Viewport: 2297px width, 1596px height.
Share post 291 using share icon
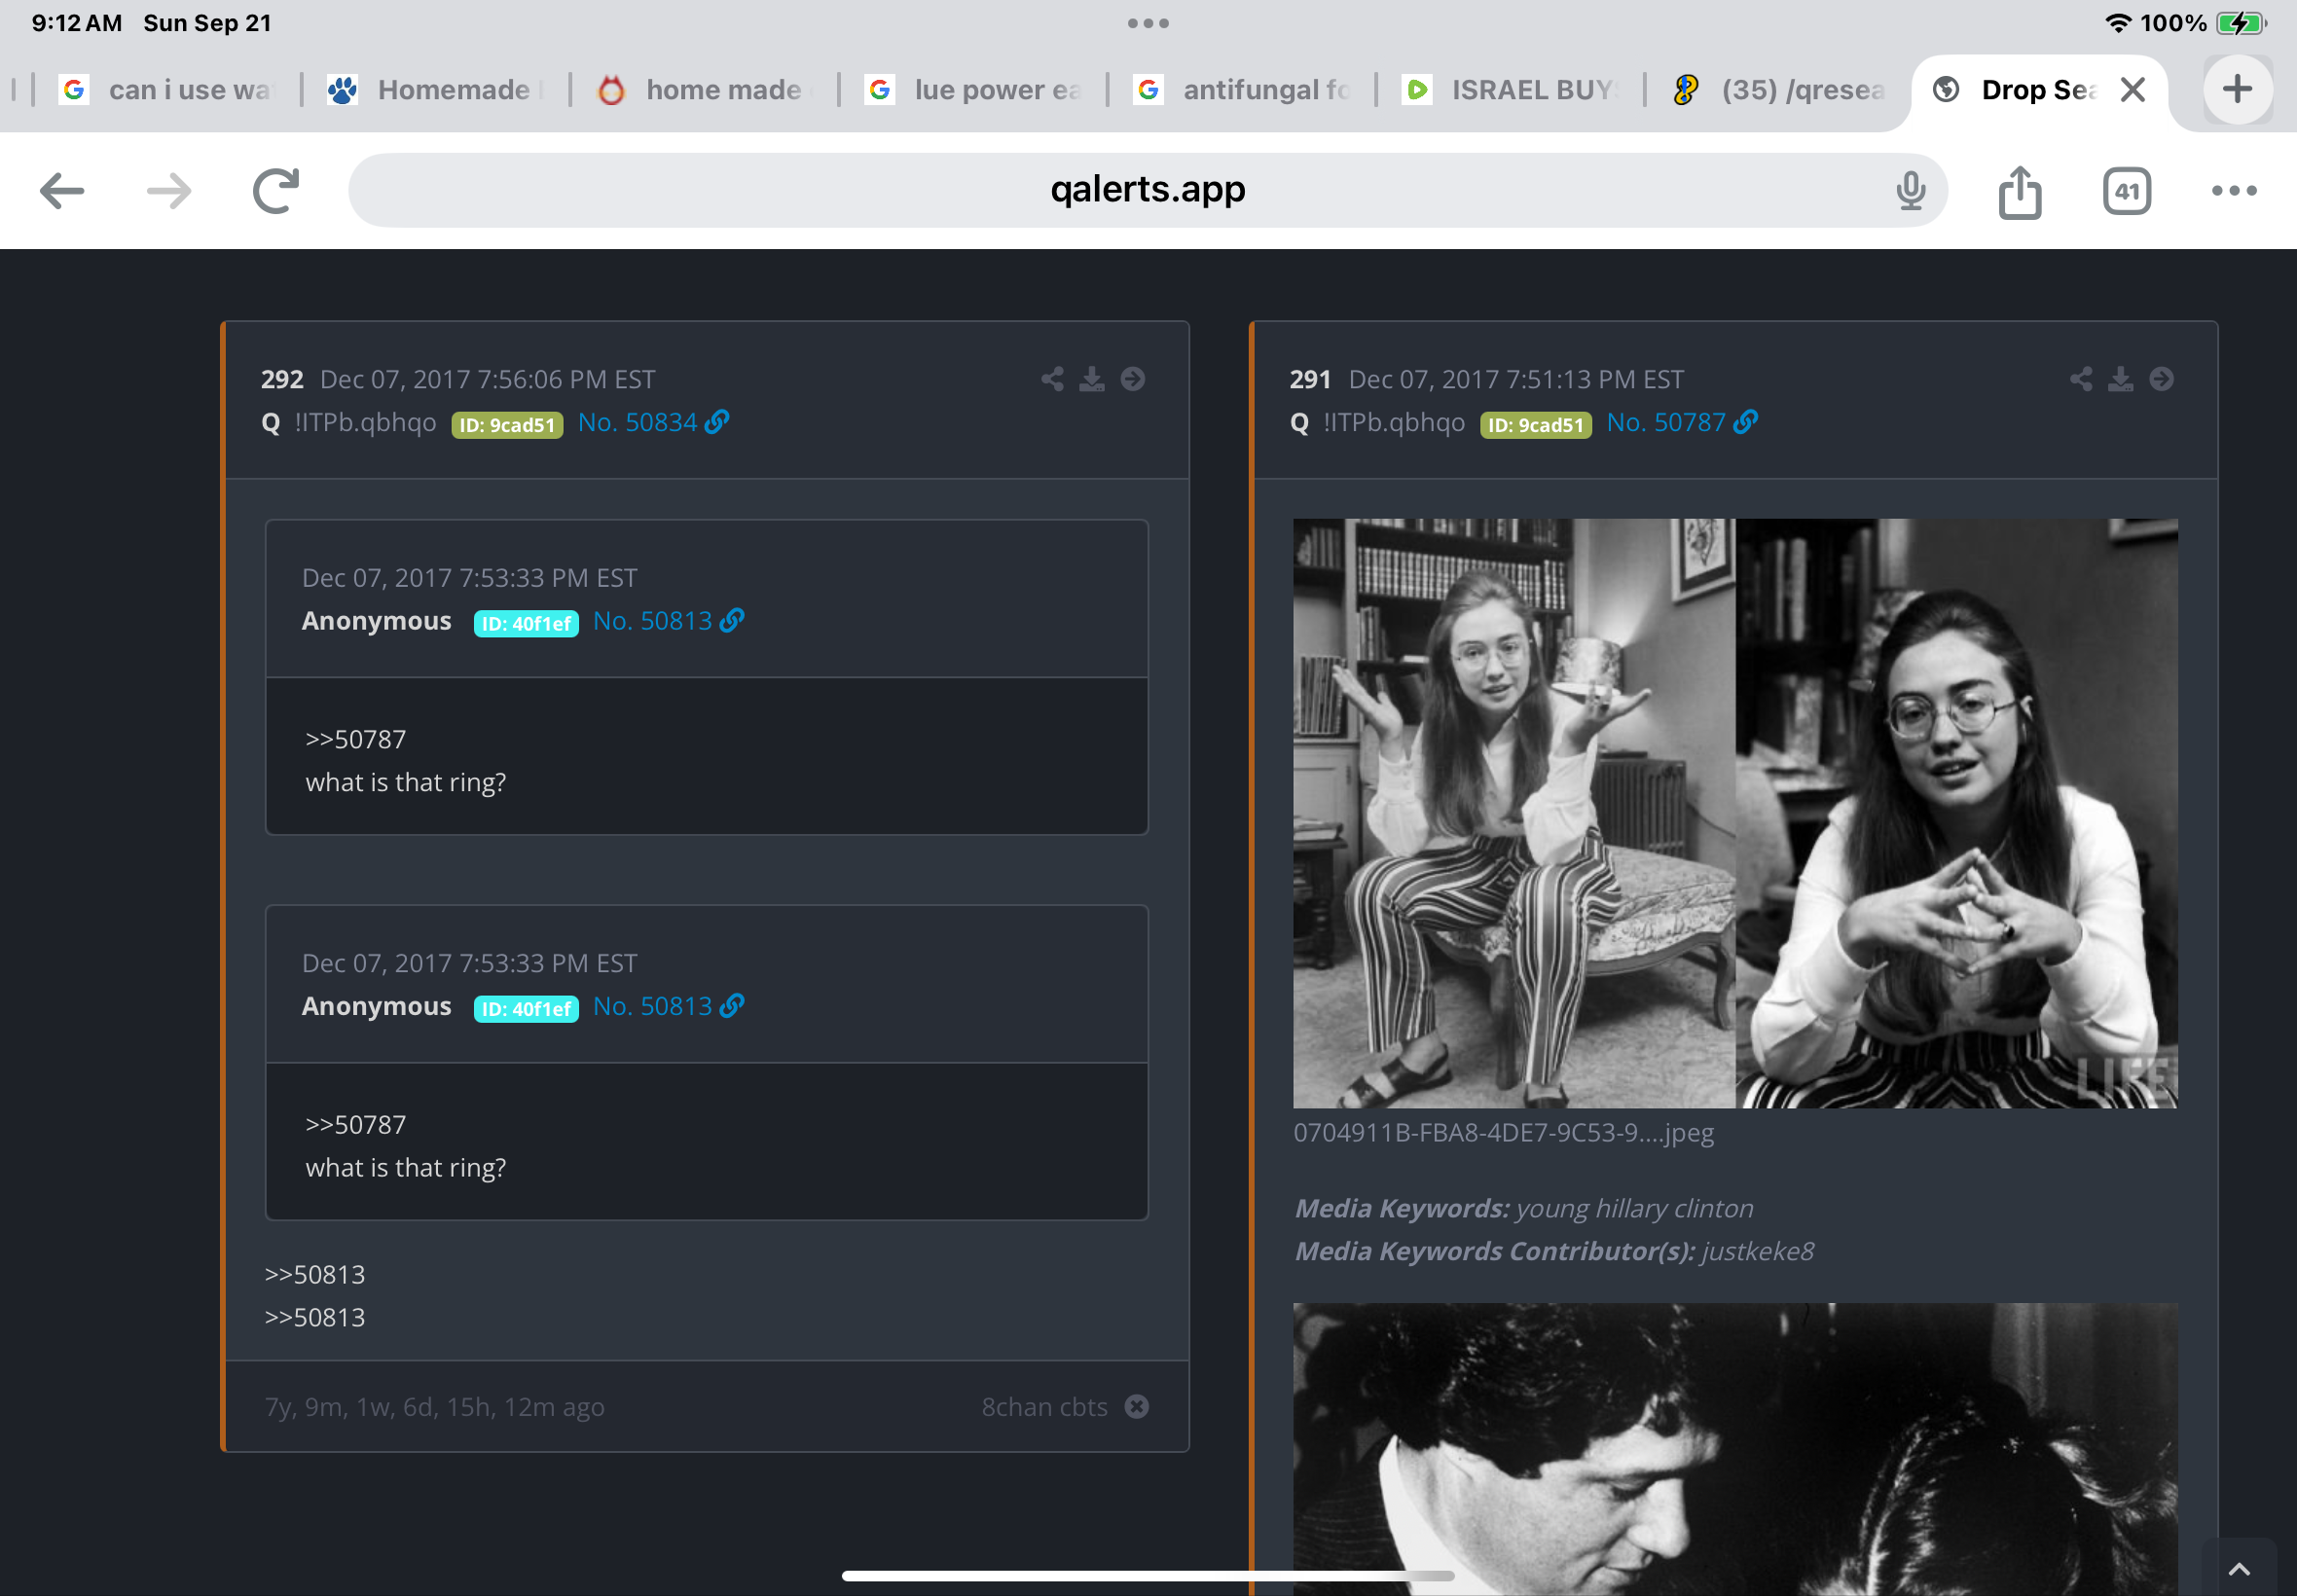click(2081, 379)
